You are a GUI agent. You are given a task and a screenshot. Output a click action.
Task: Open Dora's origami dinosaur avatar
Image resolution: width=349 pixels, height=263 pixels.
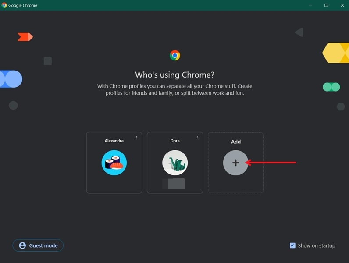pos(175,163)
